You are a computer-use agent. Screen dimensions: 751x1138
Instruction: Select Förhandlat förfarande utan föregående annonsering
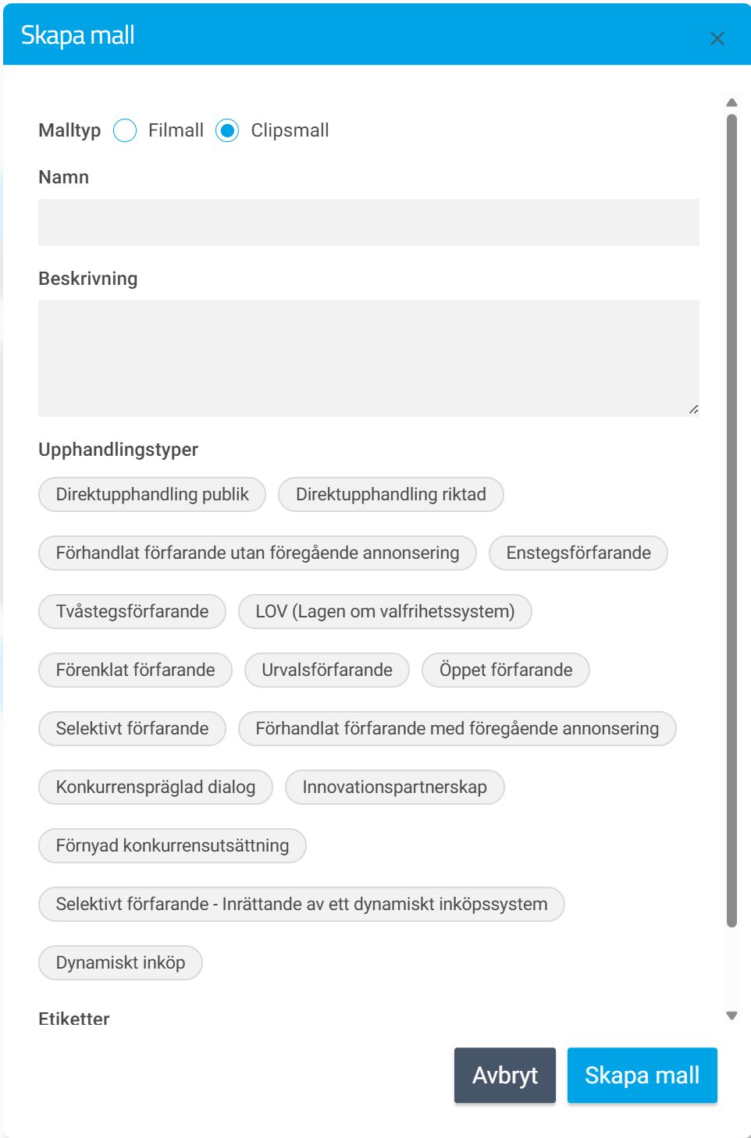(257, 553)
